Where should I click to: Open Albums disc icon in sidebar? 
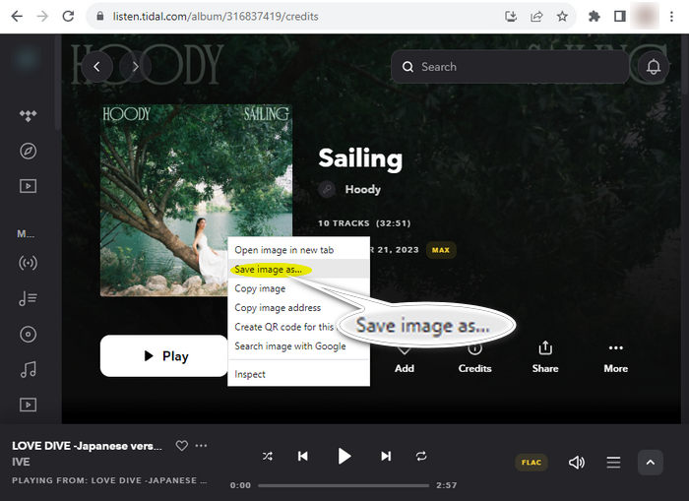click(29, 335)
